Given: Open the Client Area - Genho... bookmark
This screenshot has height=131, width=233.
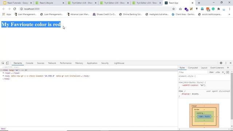Looking at the screenshot, I should [183, 14].
